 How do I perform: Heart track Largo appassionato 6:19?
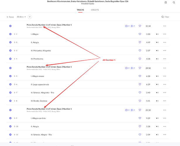[140, 84]
